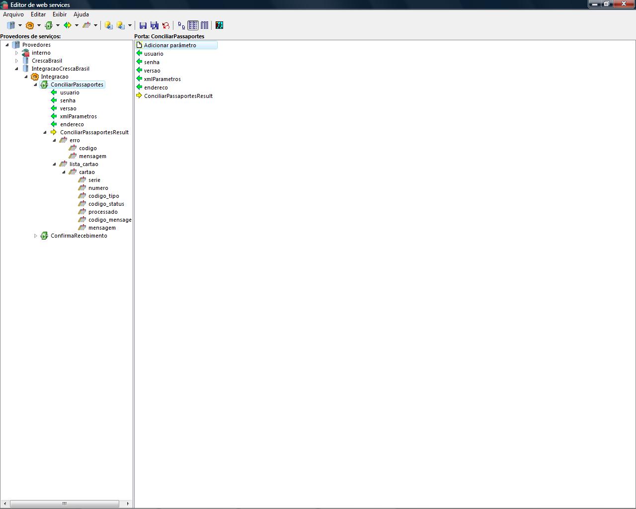Open the Arquivo menu
Viewport: 636px width, 509px height.
pos(13,14)
